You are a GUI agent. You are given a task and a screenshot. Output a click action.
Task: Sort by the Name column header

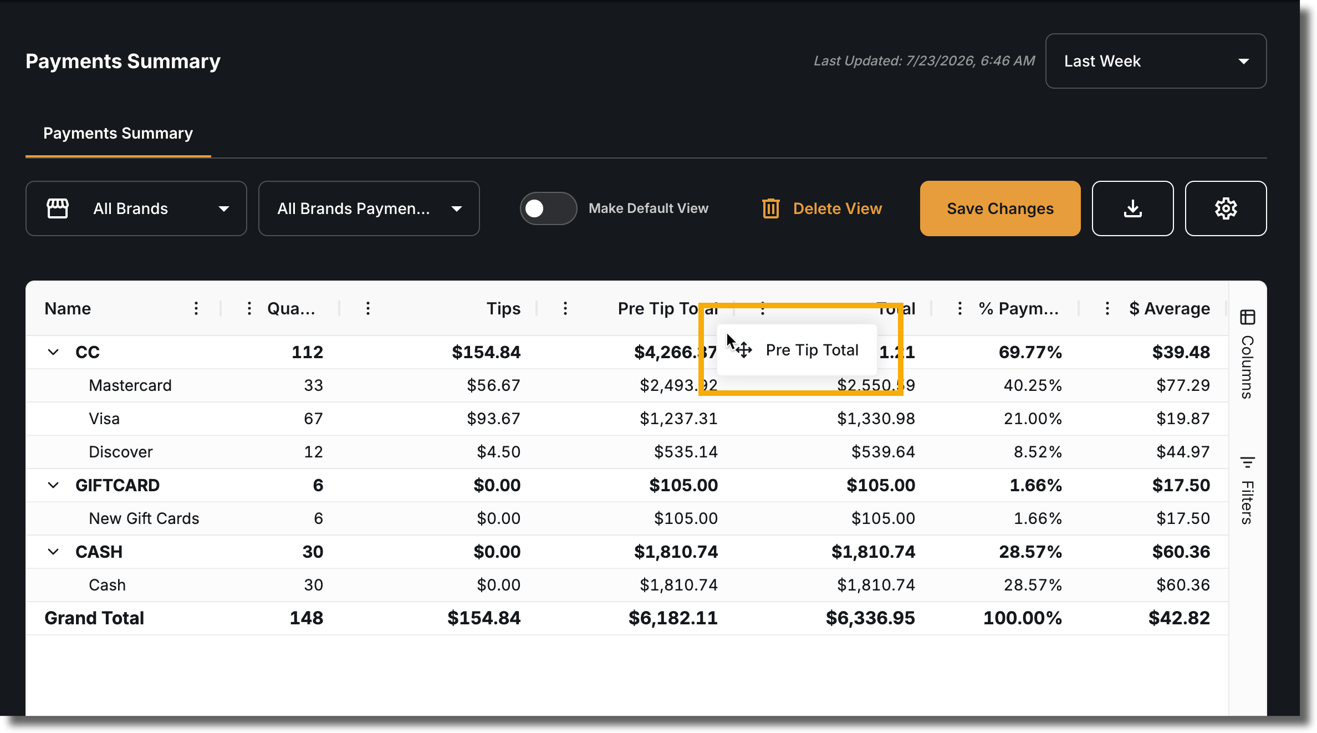[68, 308]
